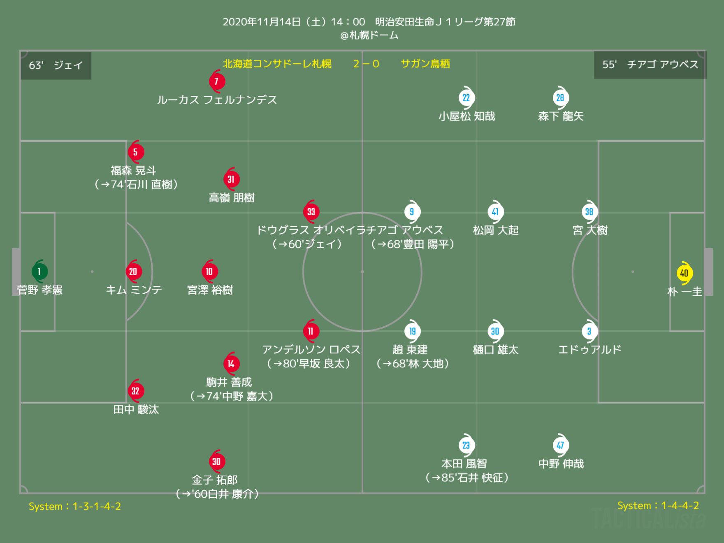This screenshot has width=724, height=543.
Task: Click the match date title text
Action: [369, 22]
